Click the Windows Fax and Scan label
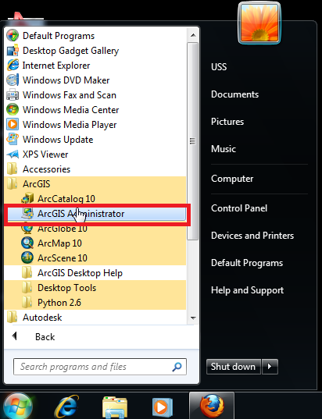Screen dimensions: 322x419 click(x=70, y=95)
